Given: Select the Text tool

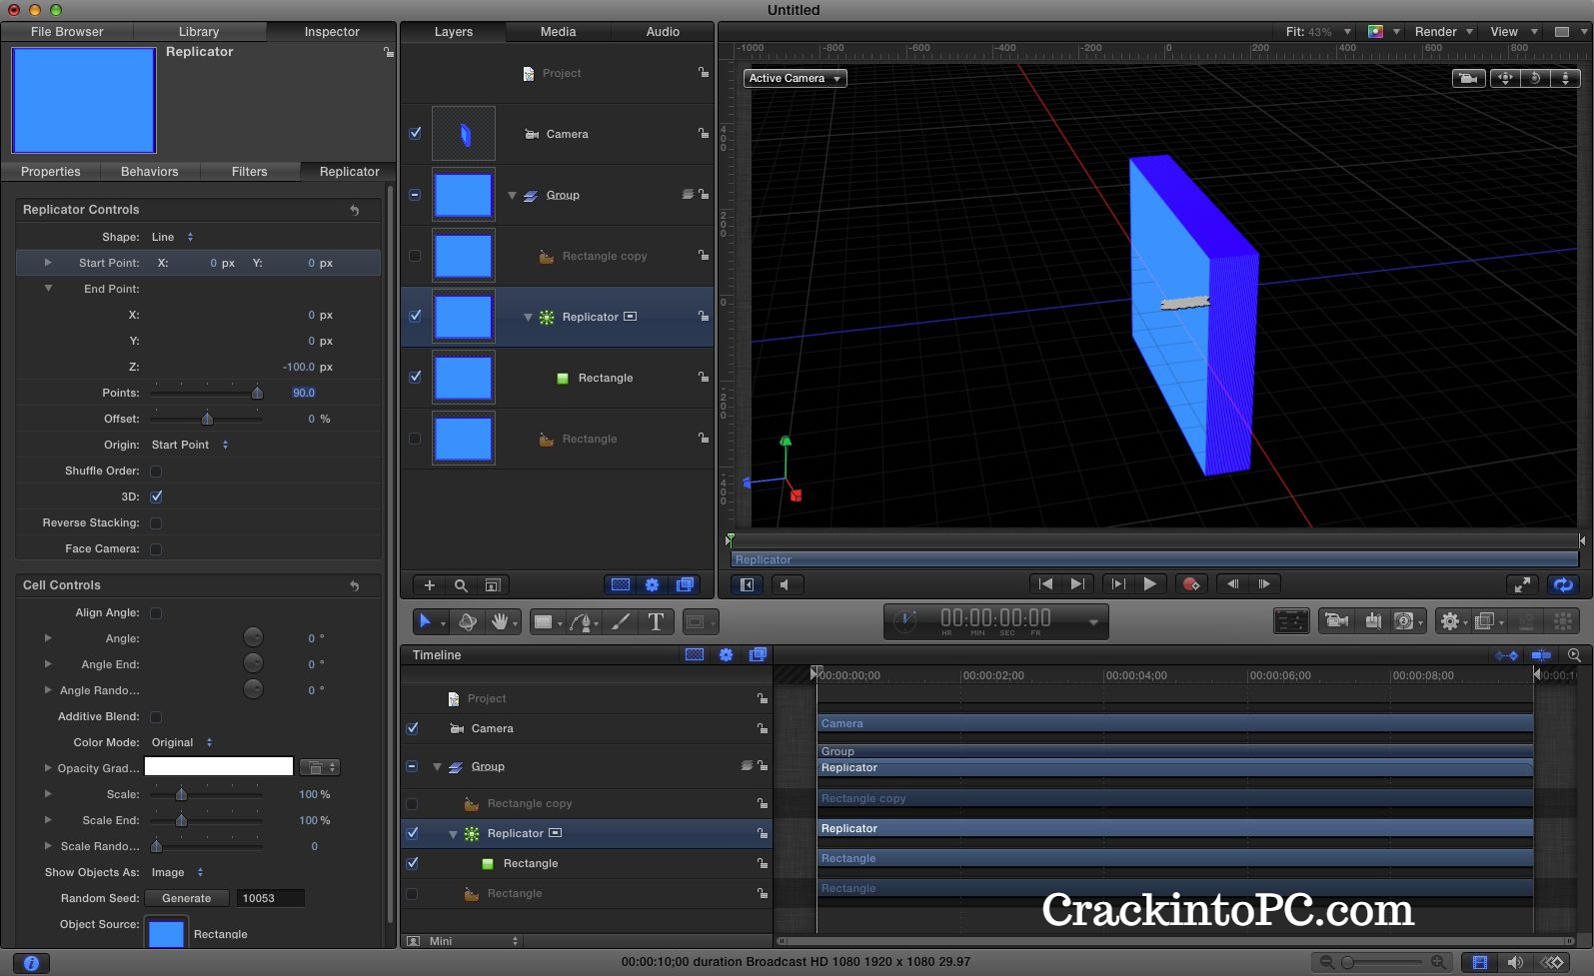Looking at the screenshot, I should [x=656, y=621].
